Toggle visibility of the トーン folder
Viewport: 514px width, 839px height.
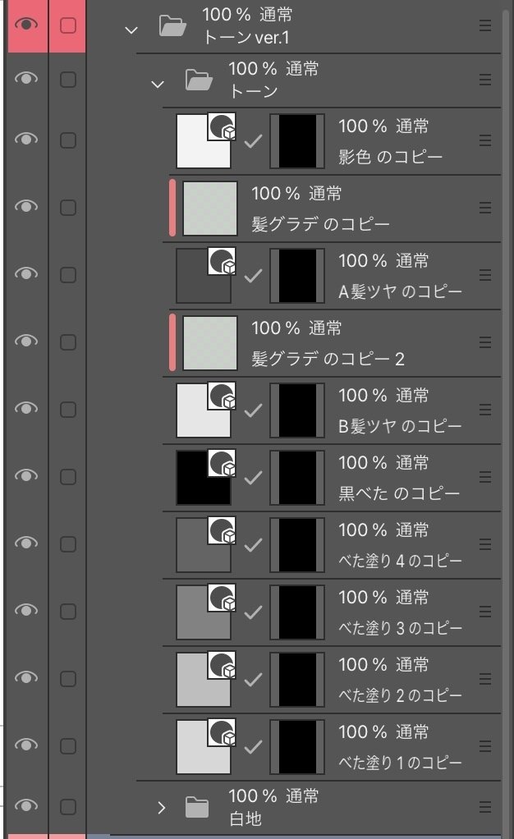(x=25, y=79)
